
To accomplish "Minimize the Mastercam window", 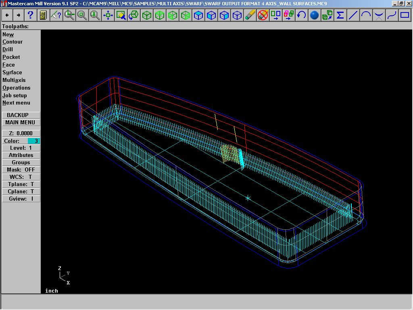I will click(395, 4).
